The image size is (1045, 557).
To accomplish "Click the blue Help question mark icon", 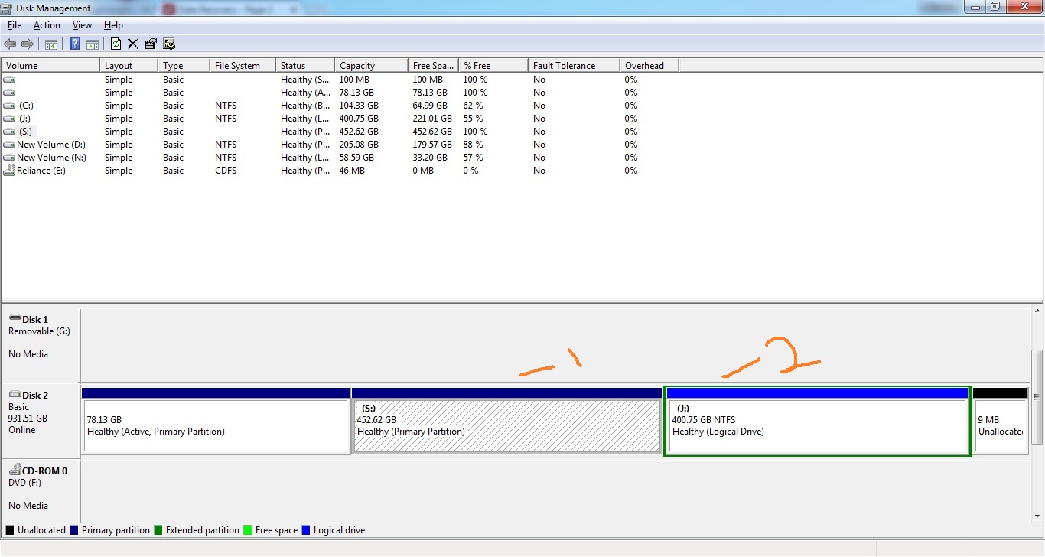I will (x=74, y=44).
